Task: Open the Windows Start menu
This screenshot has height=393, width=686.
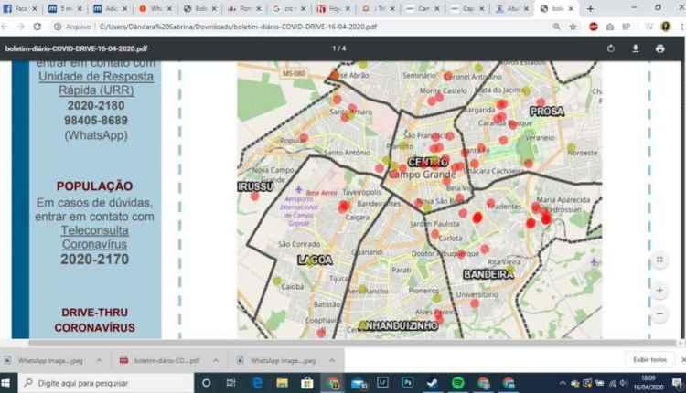Action: (5, 383)
